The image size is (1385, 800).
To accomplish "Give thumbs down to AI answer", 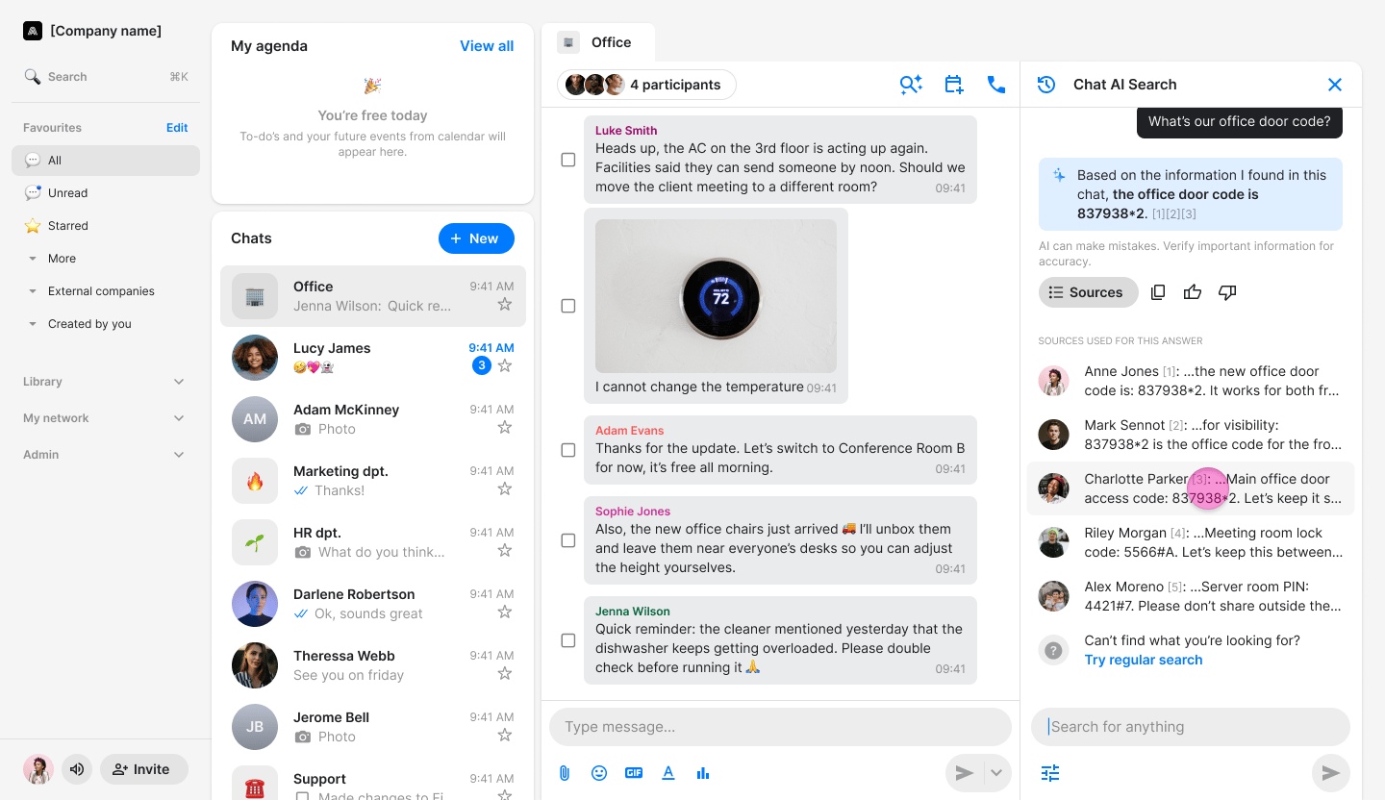I will click(x=1227, y=292).
